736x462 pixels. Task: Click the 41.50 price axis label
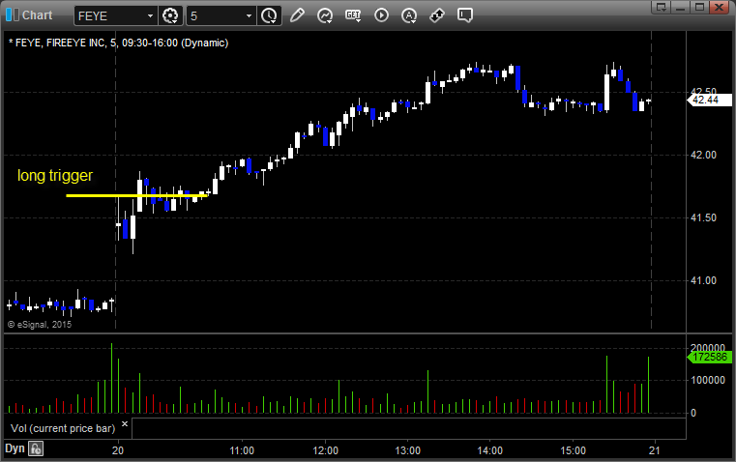(x=703, y=218)
